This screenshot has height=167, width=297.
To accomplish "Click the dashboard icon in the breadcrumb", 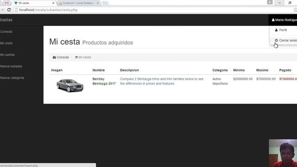I will pos(54,57).
